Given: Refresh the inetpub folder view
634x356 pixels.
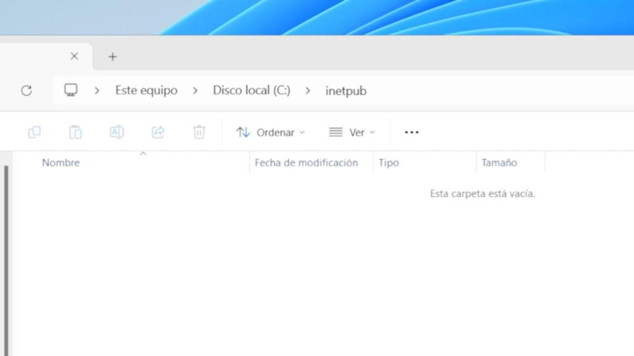Looking at the screenshot, I should 26,90.
